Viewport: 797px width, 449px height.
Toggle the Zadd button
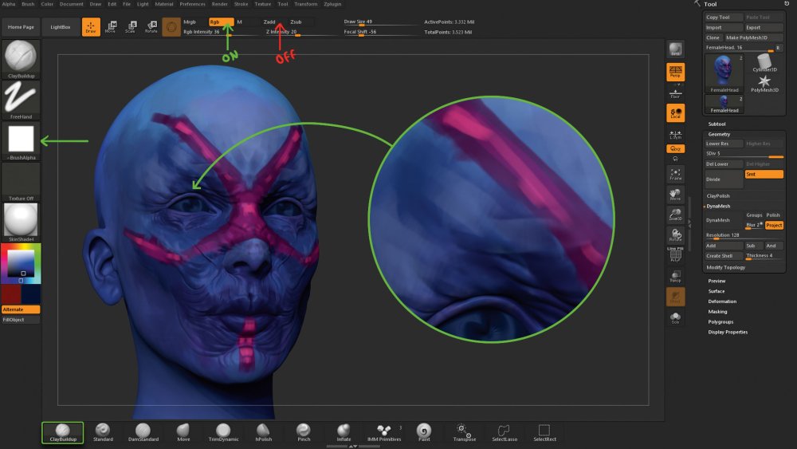274,22
